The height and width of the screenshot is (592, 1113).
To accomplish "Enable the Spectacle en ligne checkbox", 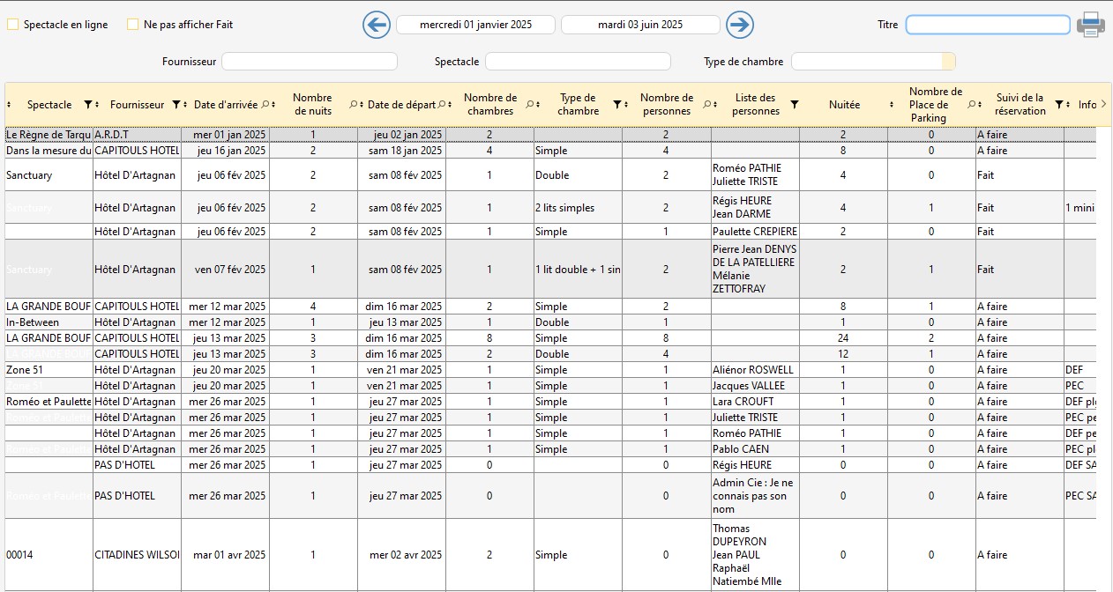I will tap(13, 25).
